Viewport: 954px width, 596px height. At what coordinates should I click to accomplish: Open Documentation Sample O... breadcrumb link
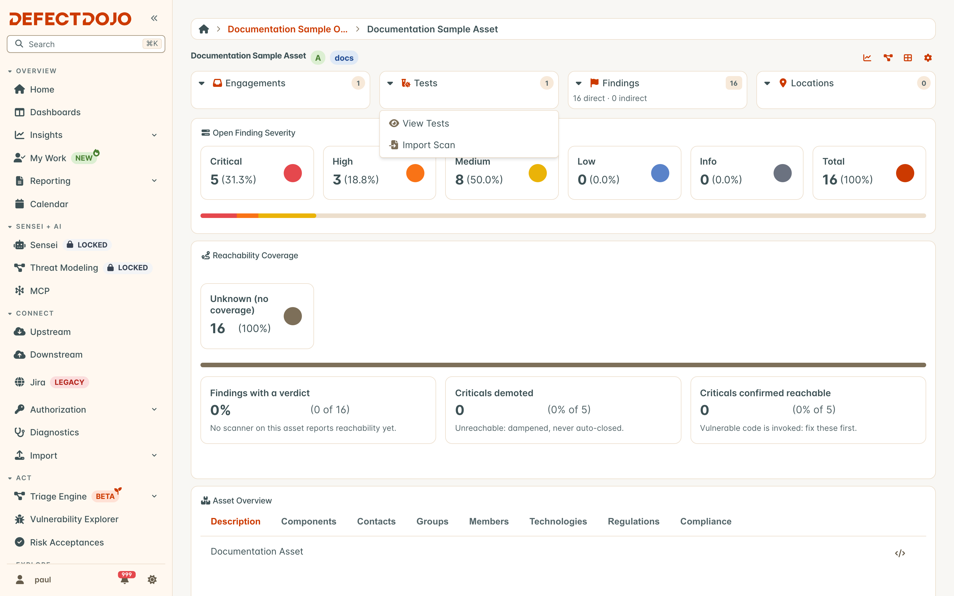287,29
